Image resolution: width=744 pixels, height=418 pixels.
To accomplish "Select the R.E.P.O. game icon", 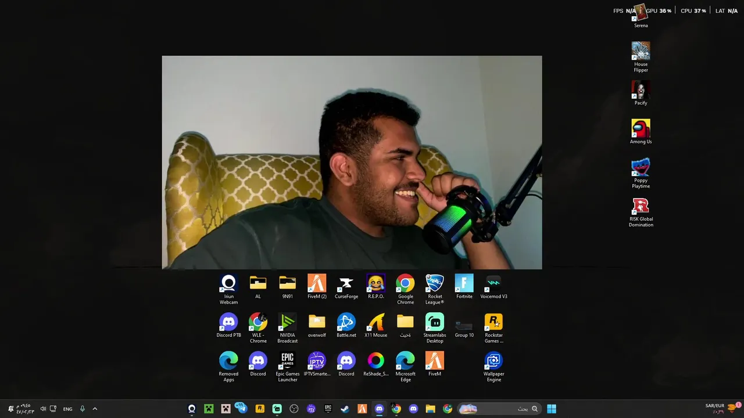I will click(x=375, y=287).
